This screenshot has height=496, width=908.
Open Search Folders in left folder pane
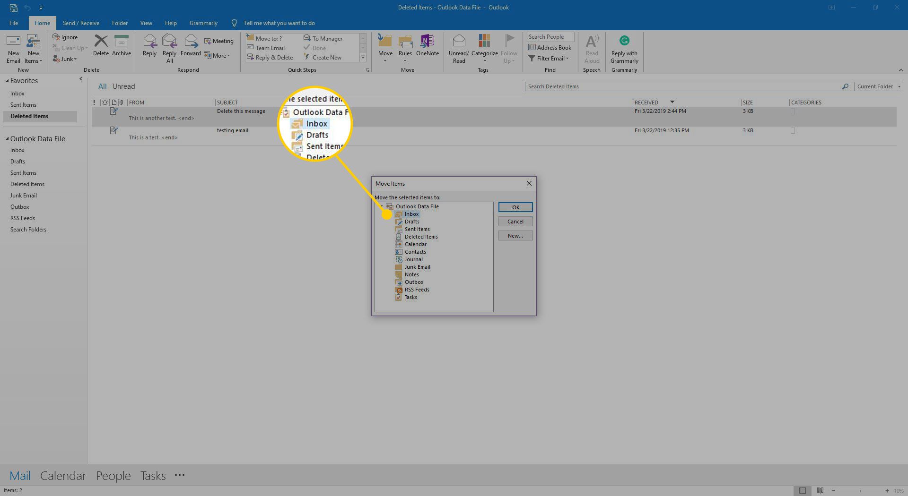tap(28, 230)
